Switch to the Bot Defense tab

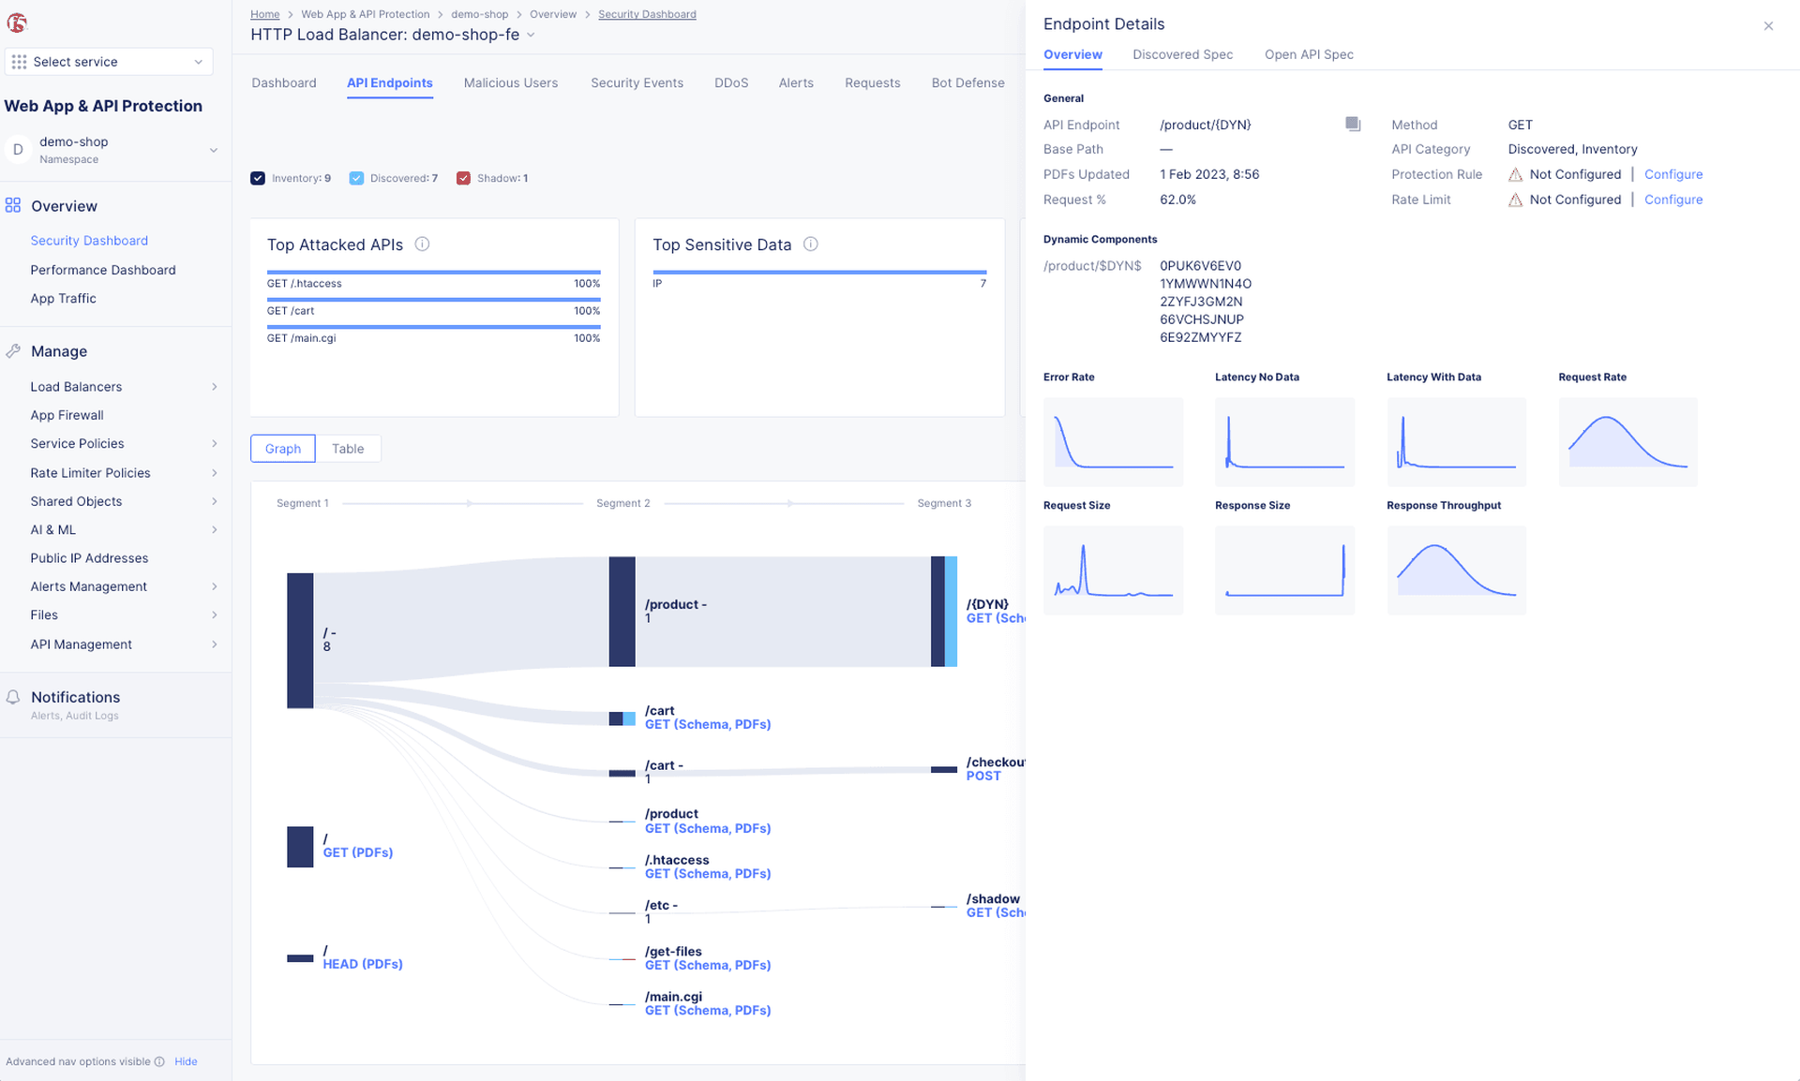click(967, 82)
